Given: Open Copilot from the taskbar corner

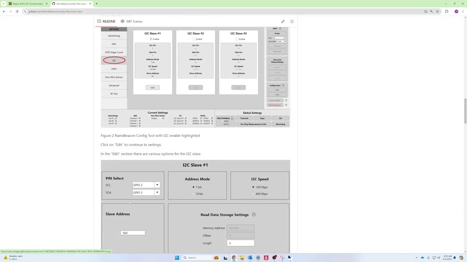Looking at the screenshot, I should click(x=461, y=258).
